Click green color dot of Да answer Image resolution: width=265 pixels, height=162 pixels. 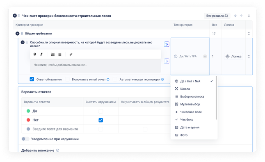[x=28, y=111]
